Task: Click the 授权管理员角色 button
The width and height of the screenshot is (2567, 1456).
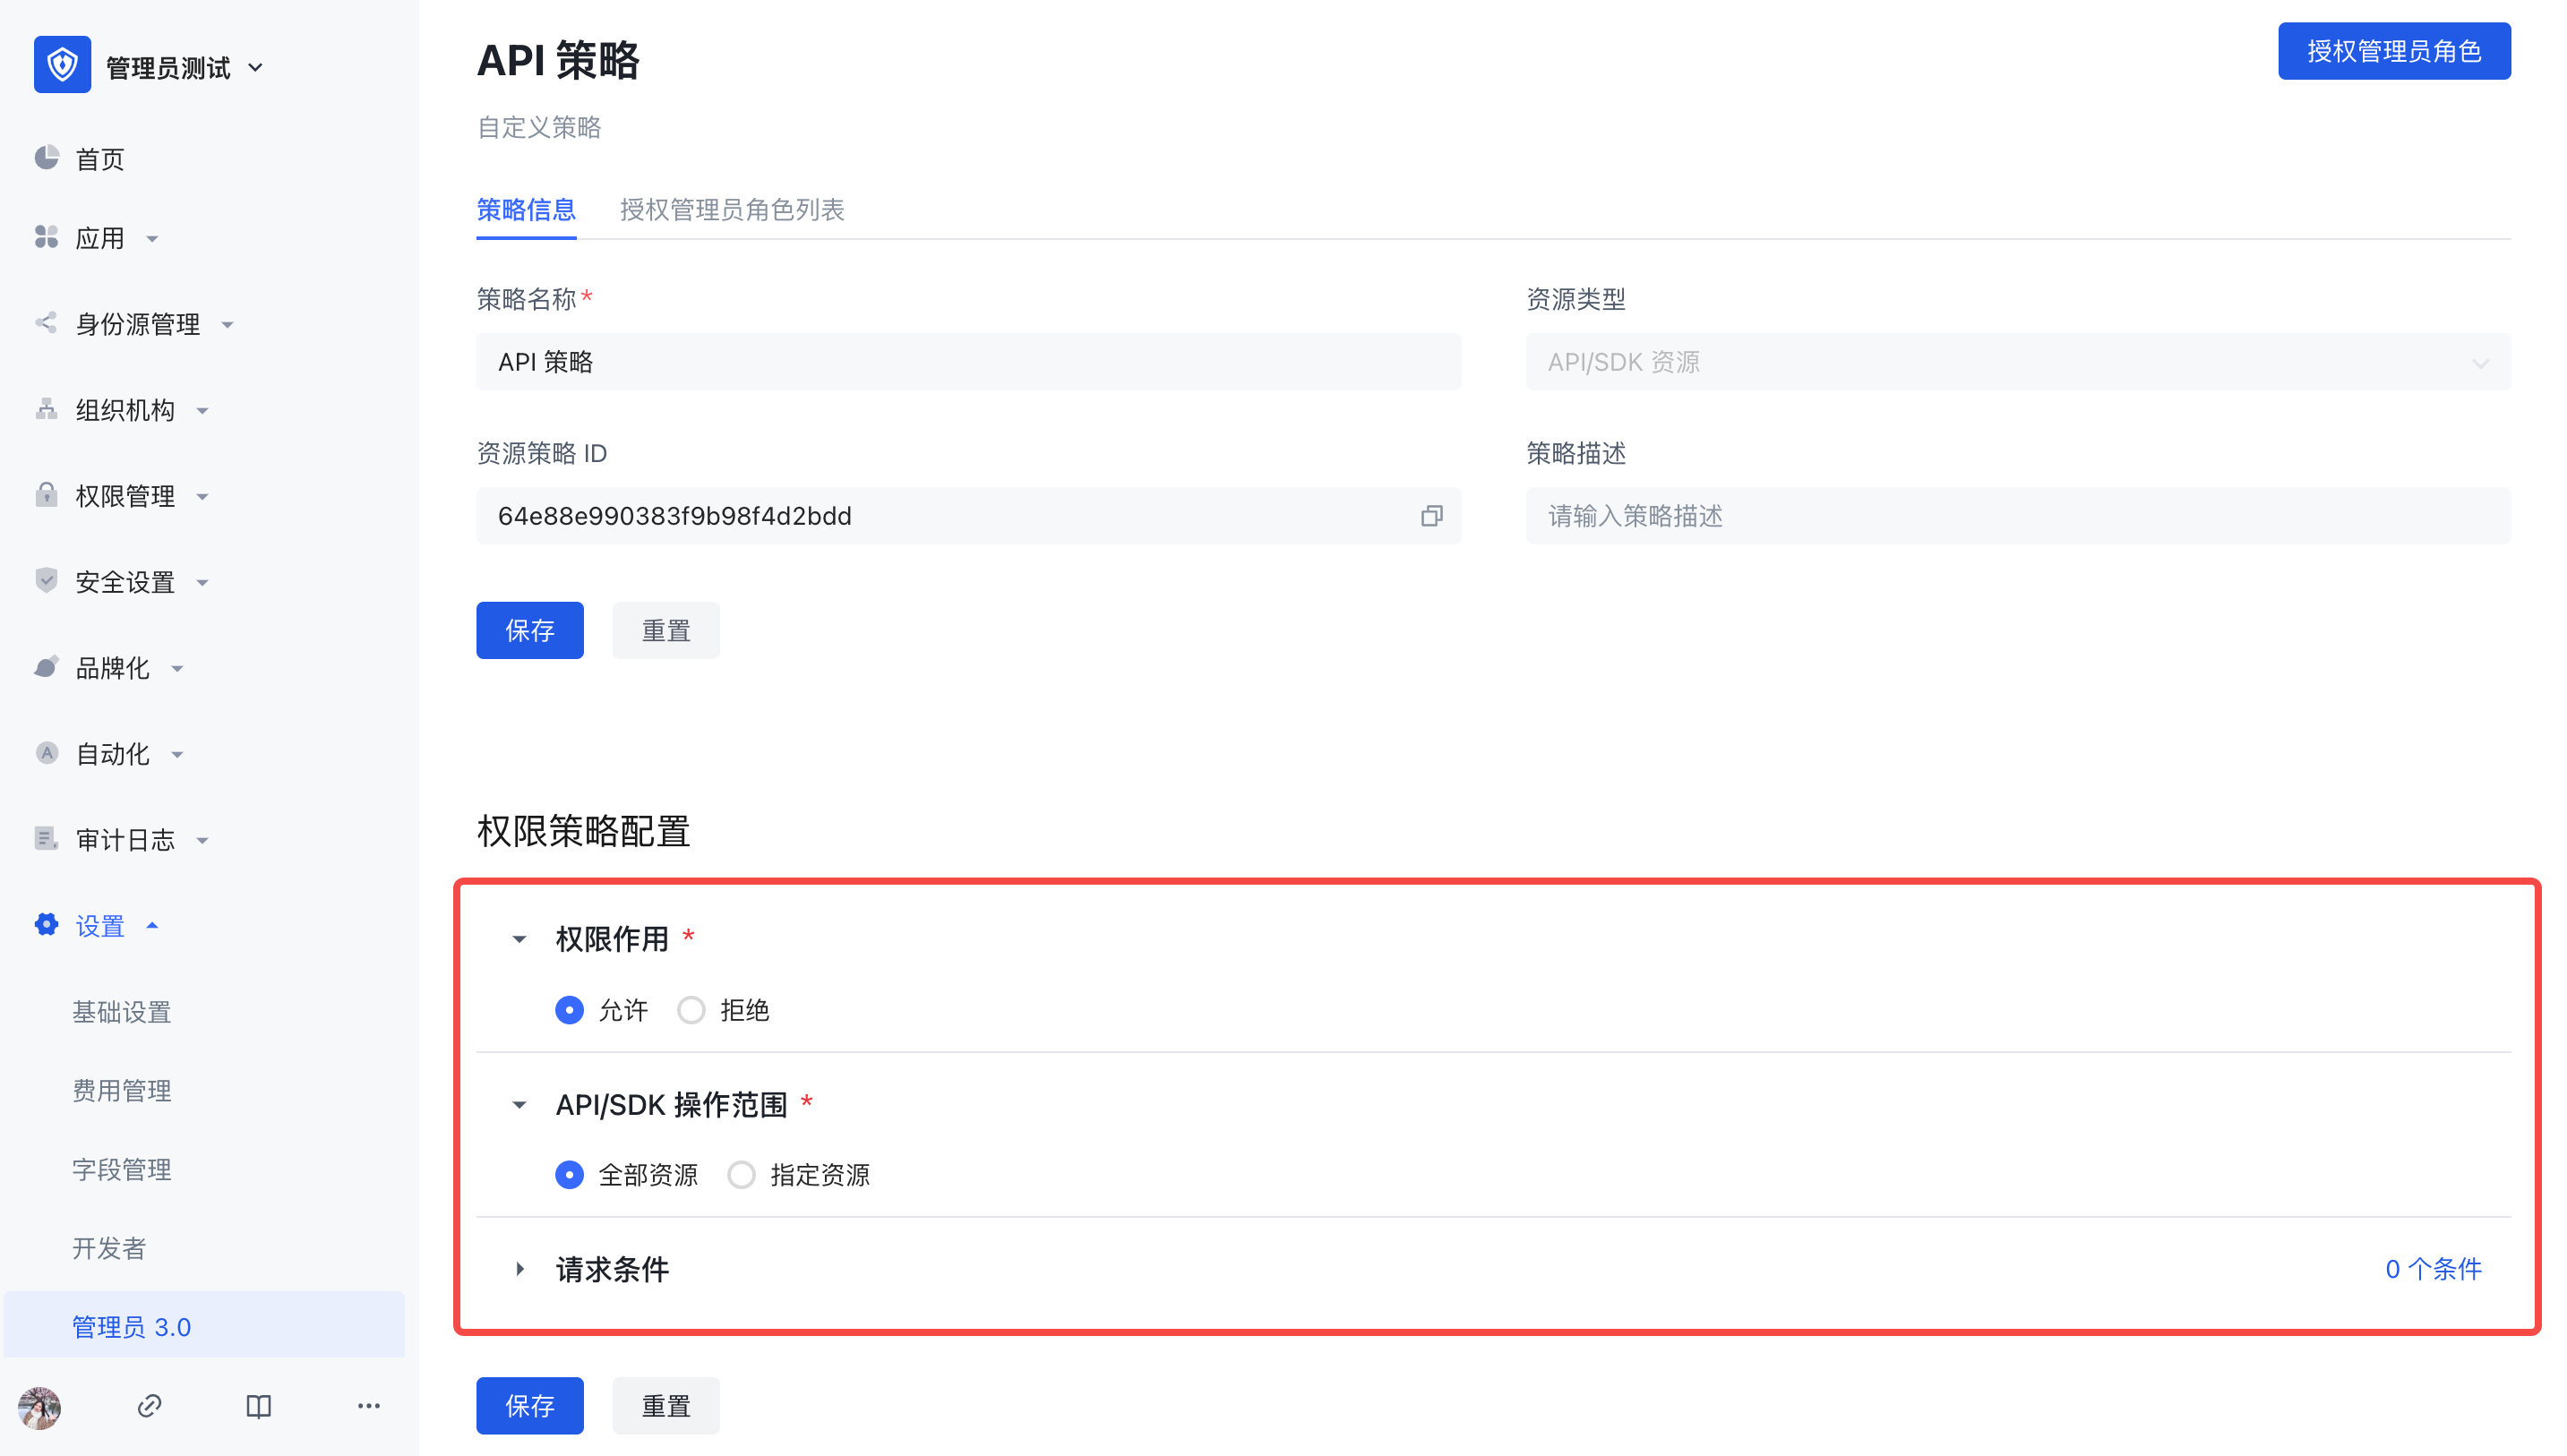Action: (x=2393, y=51)
